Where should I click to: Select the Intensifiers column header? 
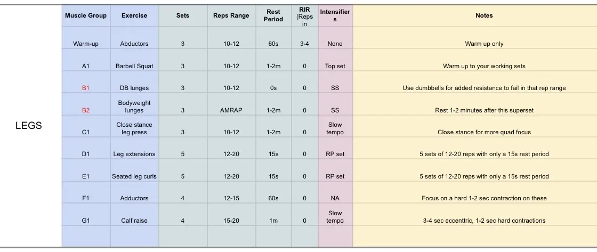tap(335, 15)
